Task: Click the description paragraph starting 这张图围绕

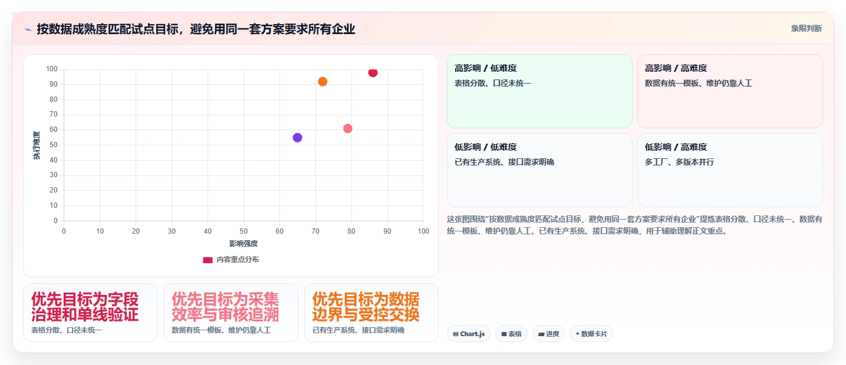Action: tap(634, 225)
